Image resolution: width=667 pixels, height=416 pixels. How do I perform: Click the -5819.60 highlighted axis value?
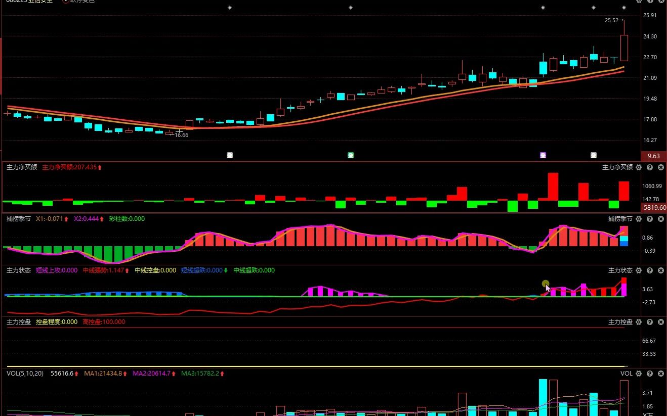[x=653, y=207]
